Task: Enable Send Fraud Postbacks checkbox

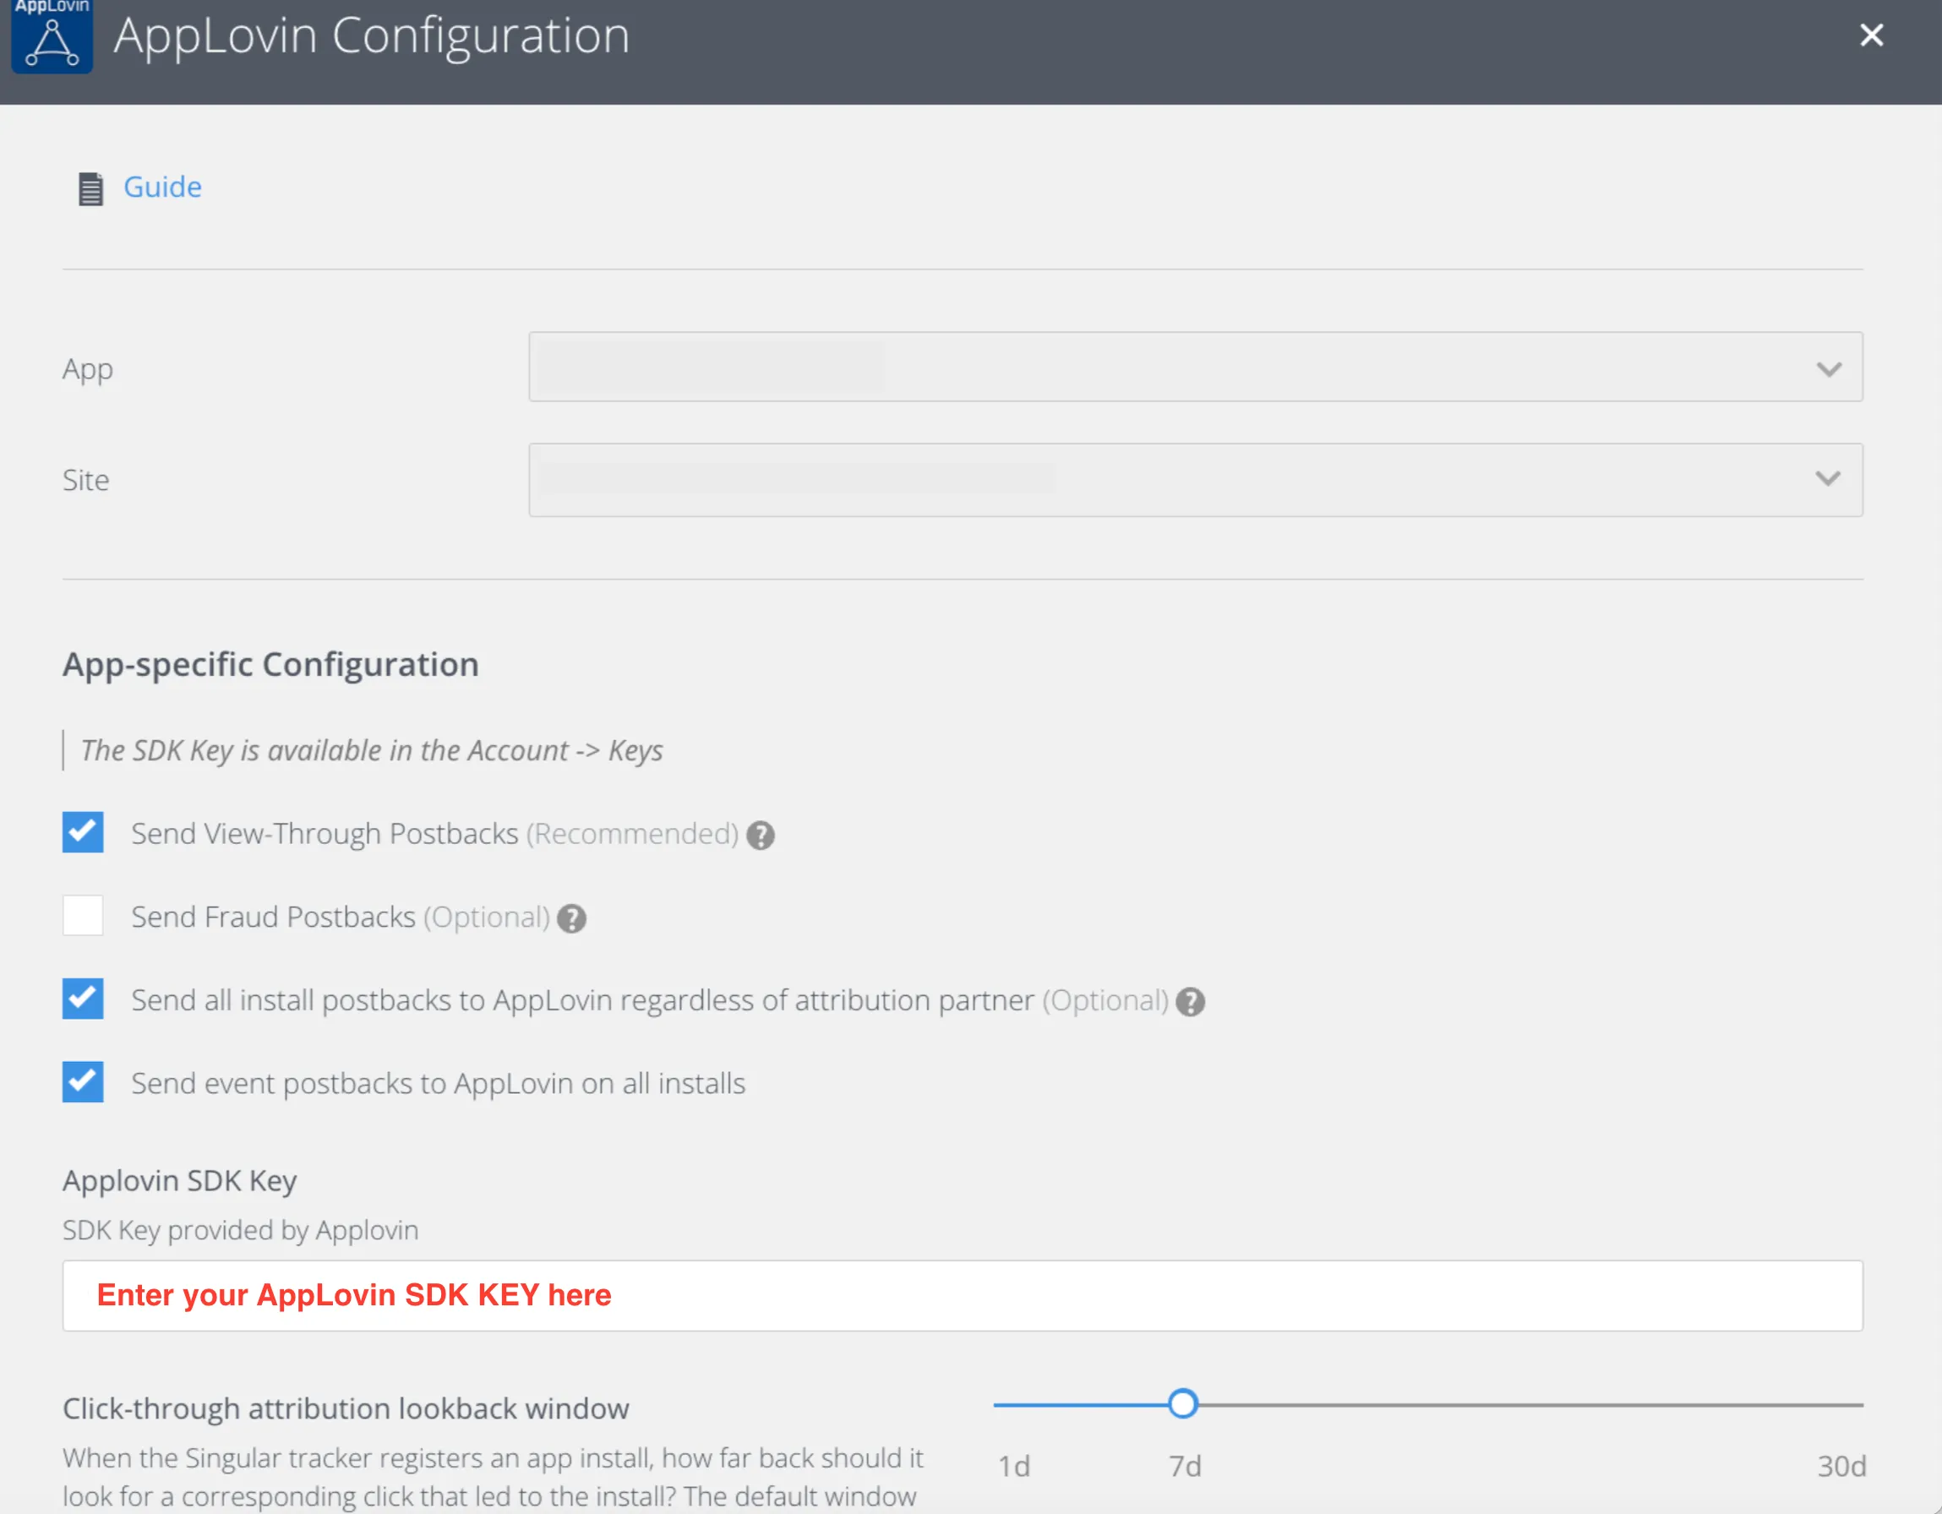Action: [83, 916]
